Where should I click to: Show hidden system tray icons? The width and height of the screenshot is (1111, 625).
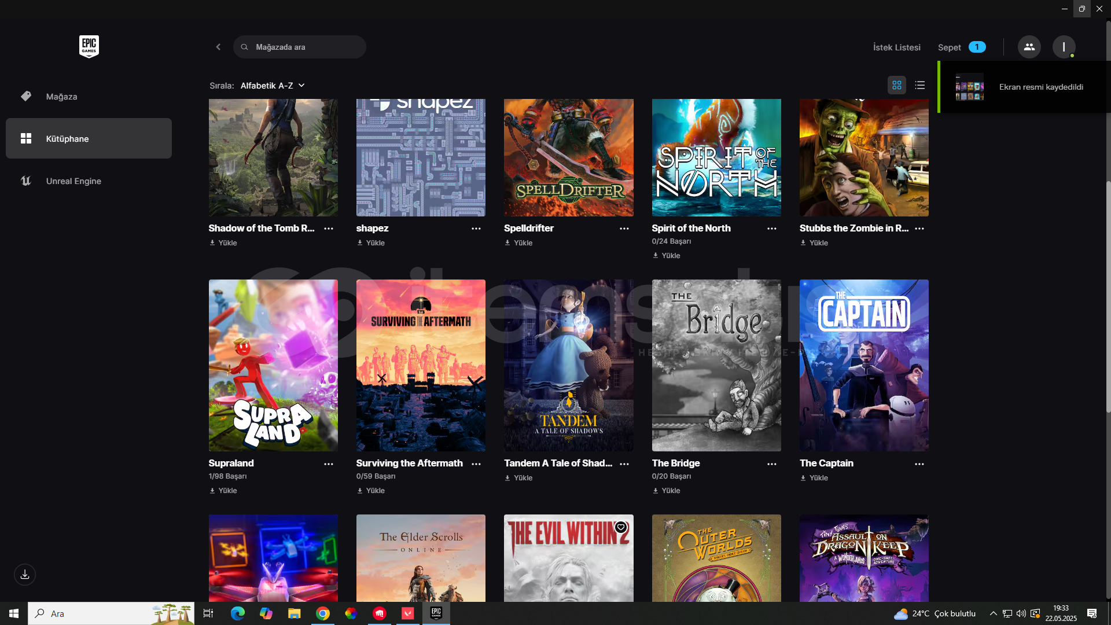(x=994, y=613)
